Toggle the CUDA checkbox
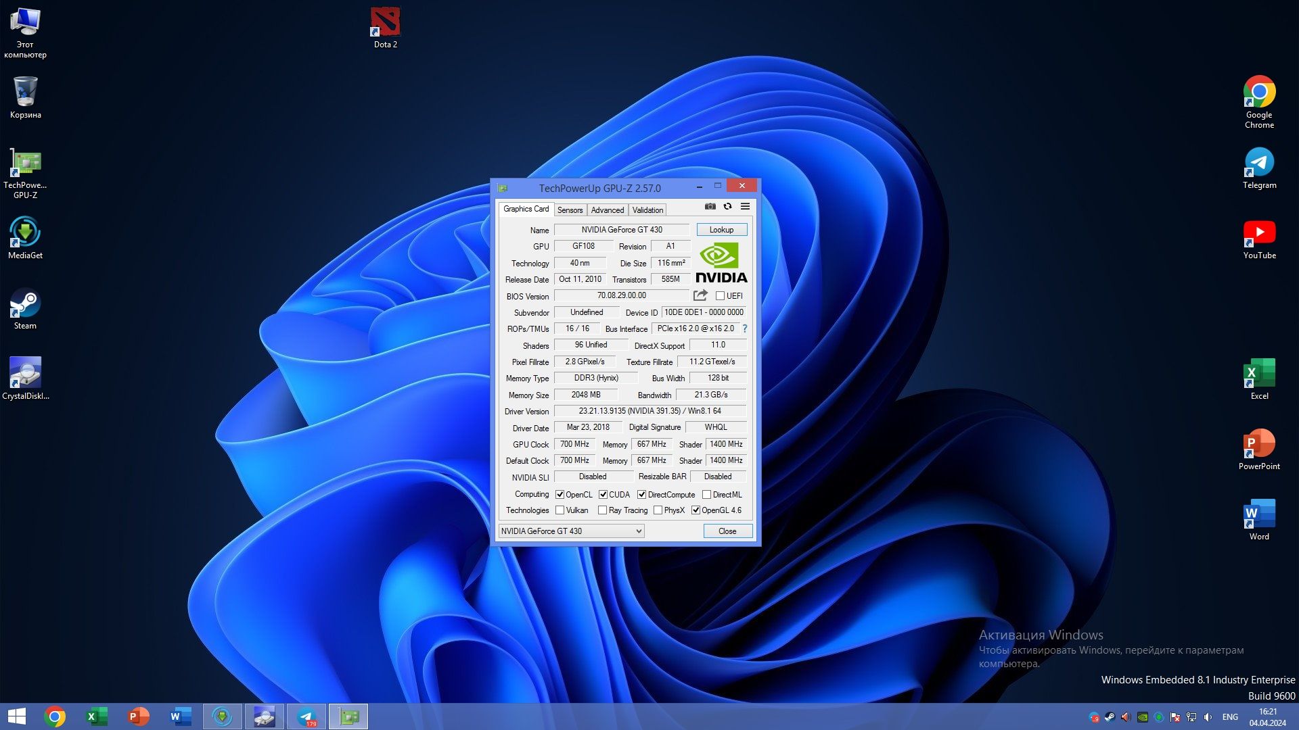The height and width of the screenshot is (730, 1299). 603,494
